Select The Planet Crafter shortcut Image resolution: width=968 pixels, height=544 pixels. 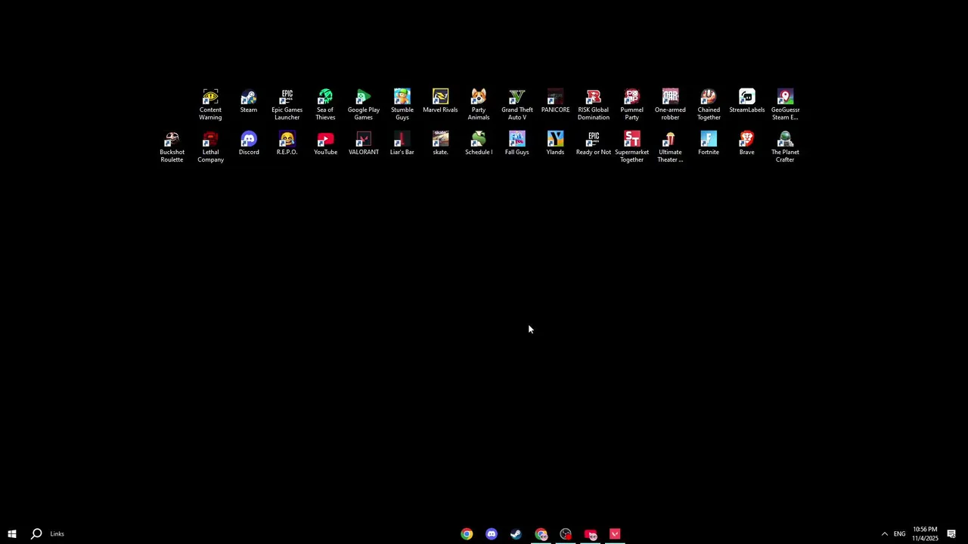pos(785,147)
